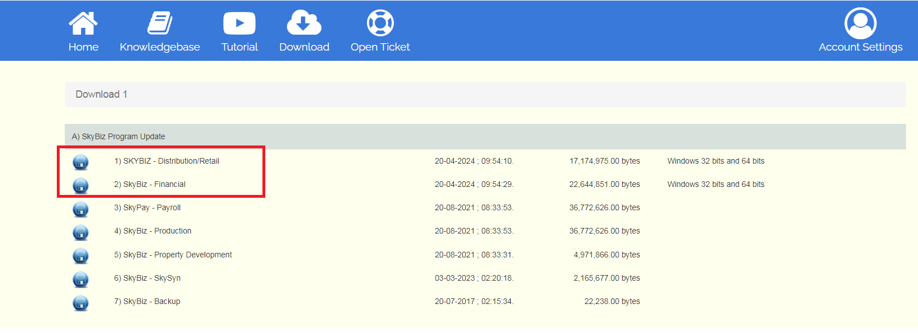
Task: Select the Knowledgebase menu label
Action: pyautogui.click(x=160, y=47)
